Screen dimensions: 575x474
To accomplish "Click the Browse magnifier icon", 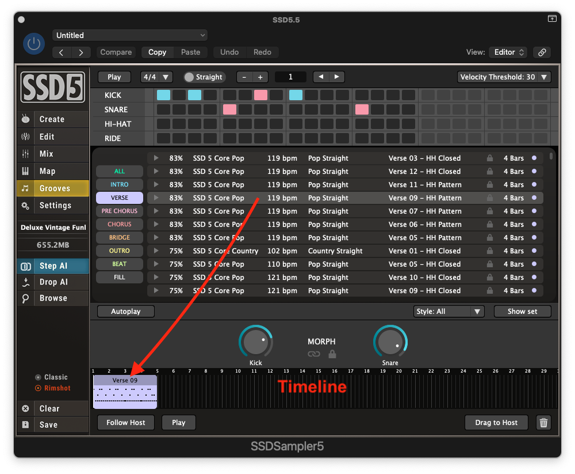I will [26, 298].
